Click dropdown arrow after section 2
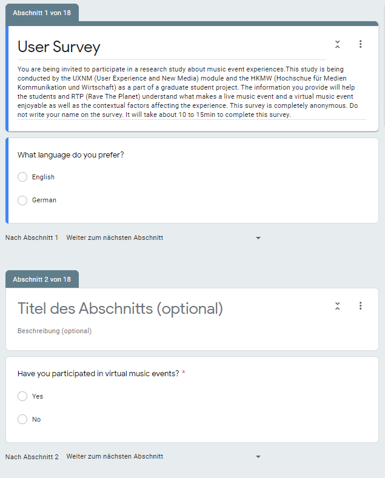 pos(258,457)
